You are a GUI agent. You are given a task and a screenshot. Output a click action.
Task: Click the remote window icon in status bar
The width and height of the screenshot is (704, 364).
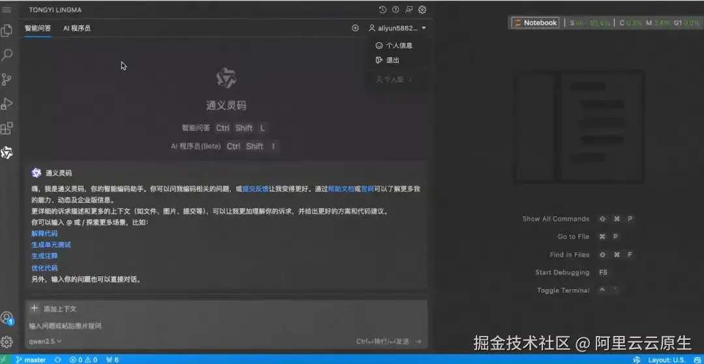pos(3,359)
